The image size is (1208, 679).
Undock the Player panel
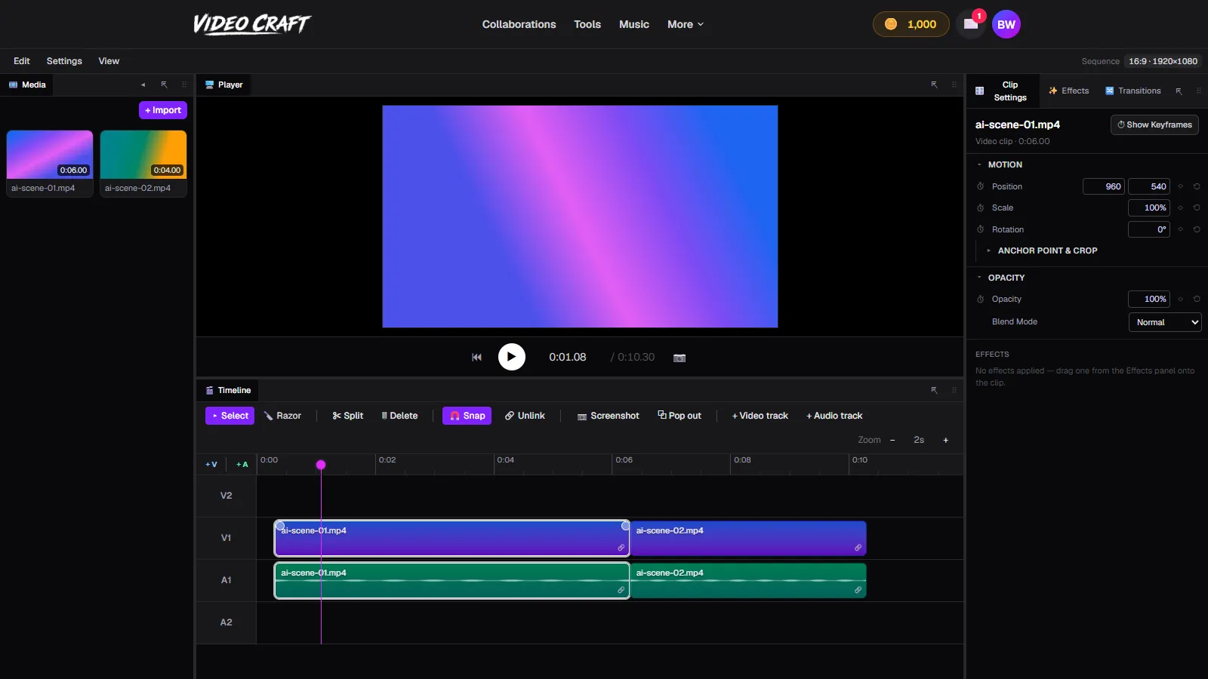tap(934, 84)
